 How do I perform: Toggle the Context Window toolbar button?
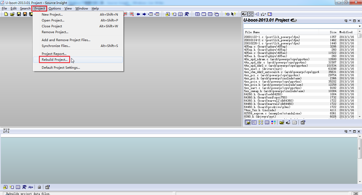pos(250,14)
